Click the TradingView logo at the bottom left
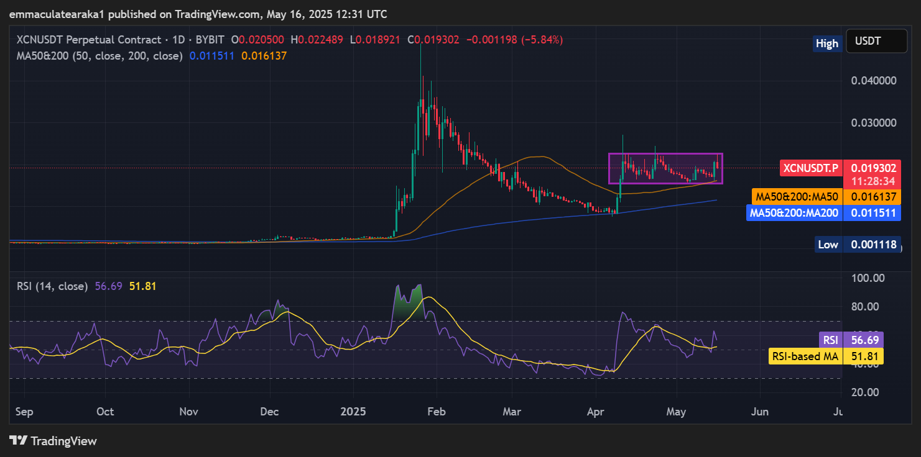Image resolution: width=921 pixels, height=457 pixels. tap(53, 441)
